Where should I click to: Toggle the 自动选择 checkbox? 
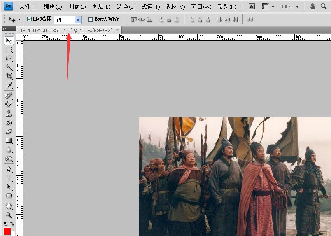click(30, 19)
